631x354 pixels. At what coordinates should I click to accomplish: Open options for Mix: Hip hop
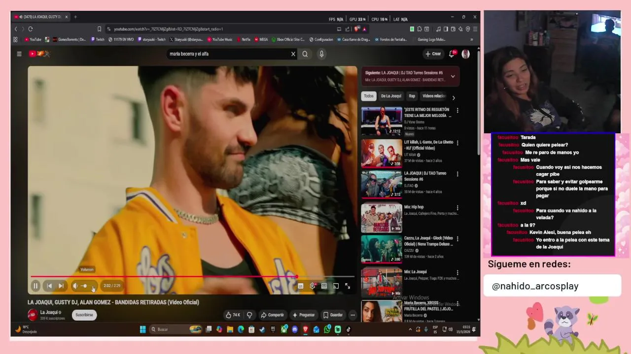coord(457,208)
